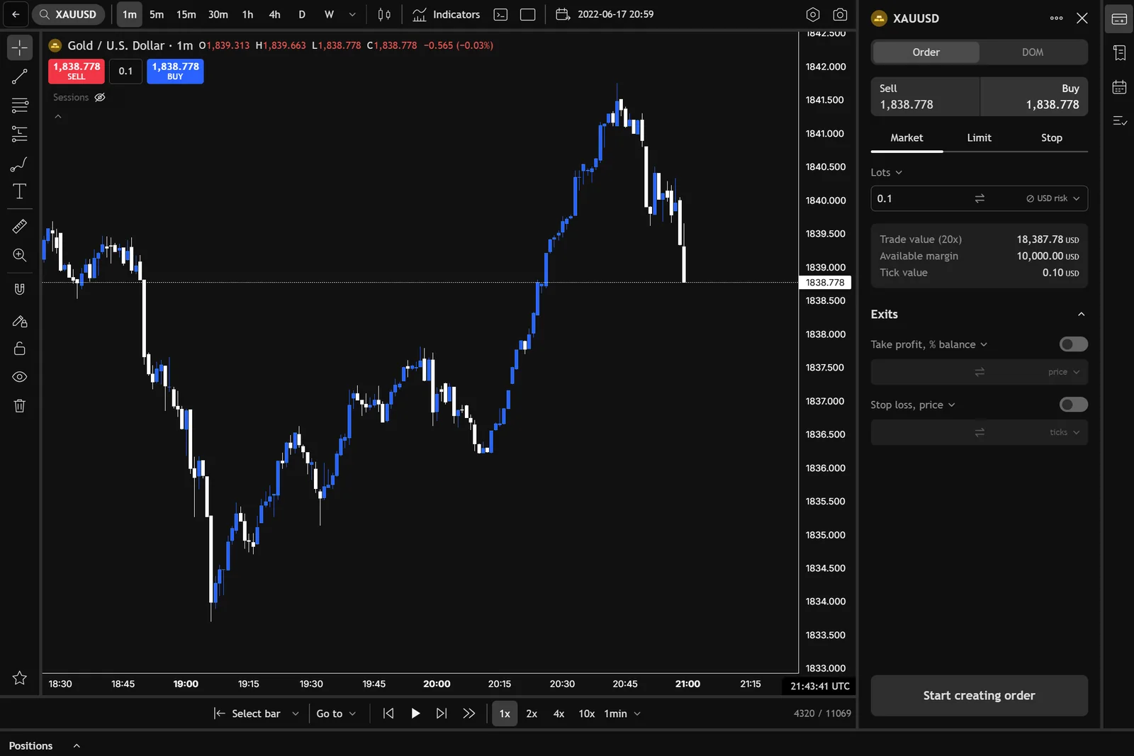
Task: Enable the Stop loss toggle
Action: (x=1073, y=405)
